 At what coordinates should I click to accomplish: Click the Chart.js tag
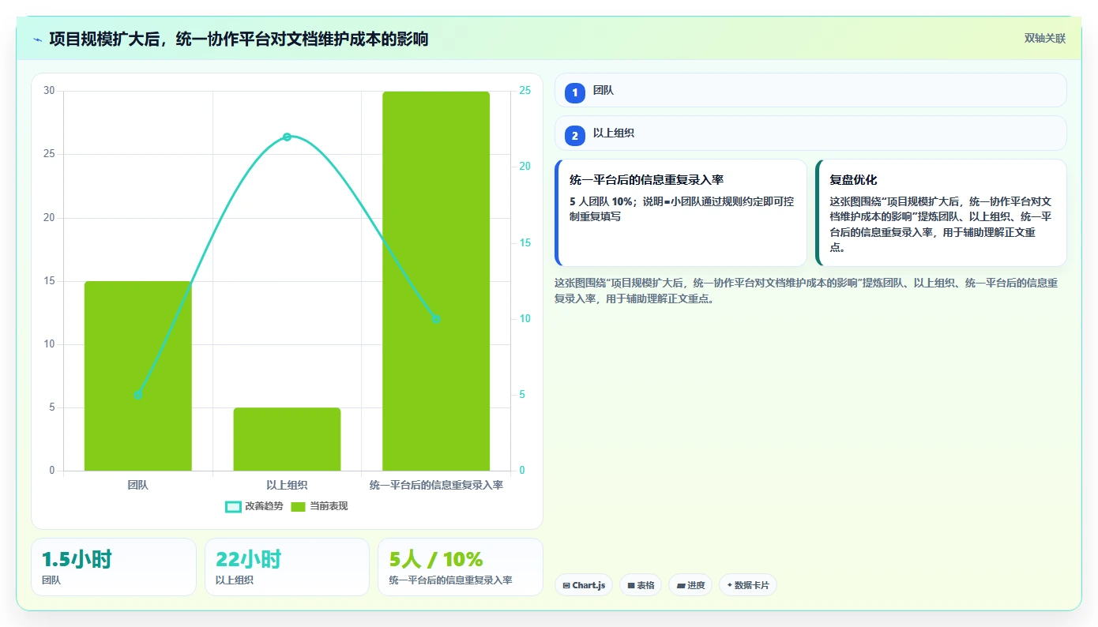coord(584,585)
